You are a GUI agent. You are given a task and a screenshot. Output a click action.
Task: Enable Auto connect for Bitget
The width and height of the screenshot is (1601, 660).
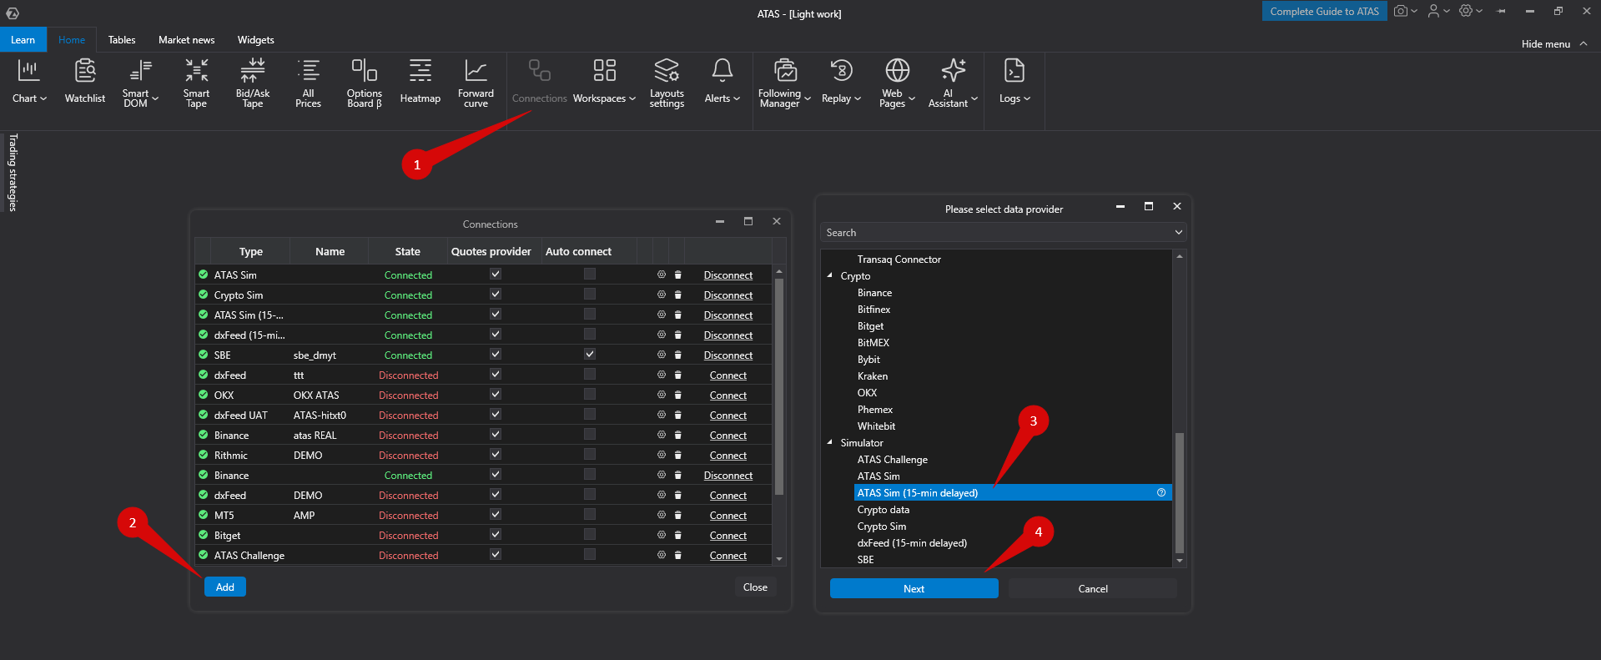click(x=590, y=535)
